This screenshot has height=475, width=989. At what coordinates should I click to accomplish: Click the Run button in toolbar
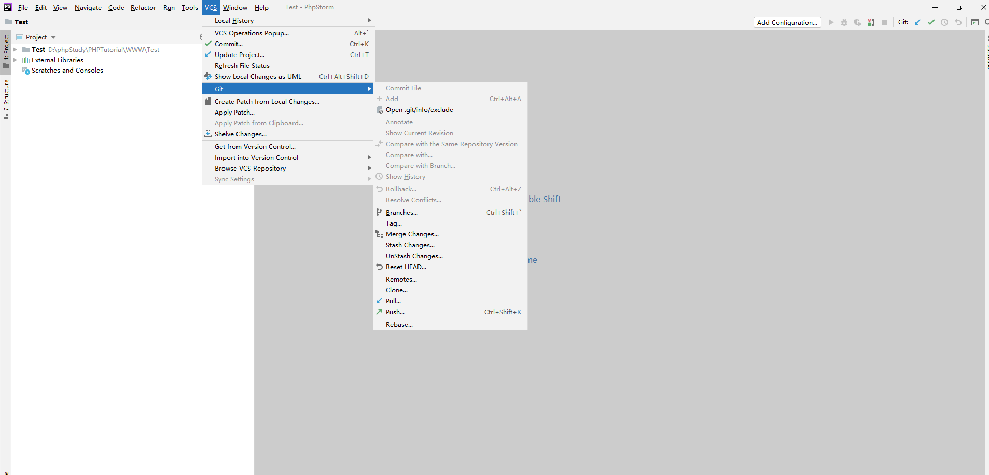point(831,22)
